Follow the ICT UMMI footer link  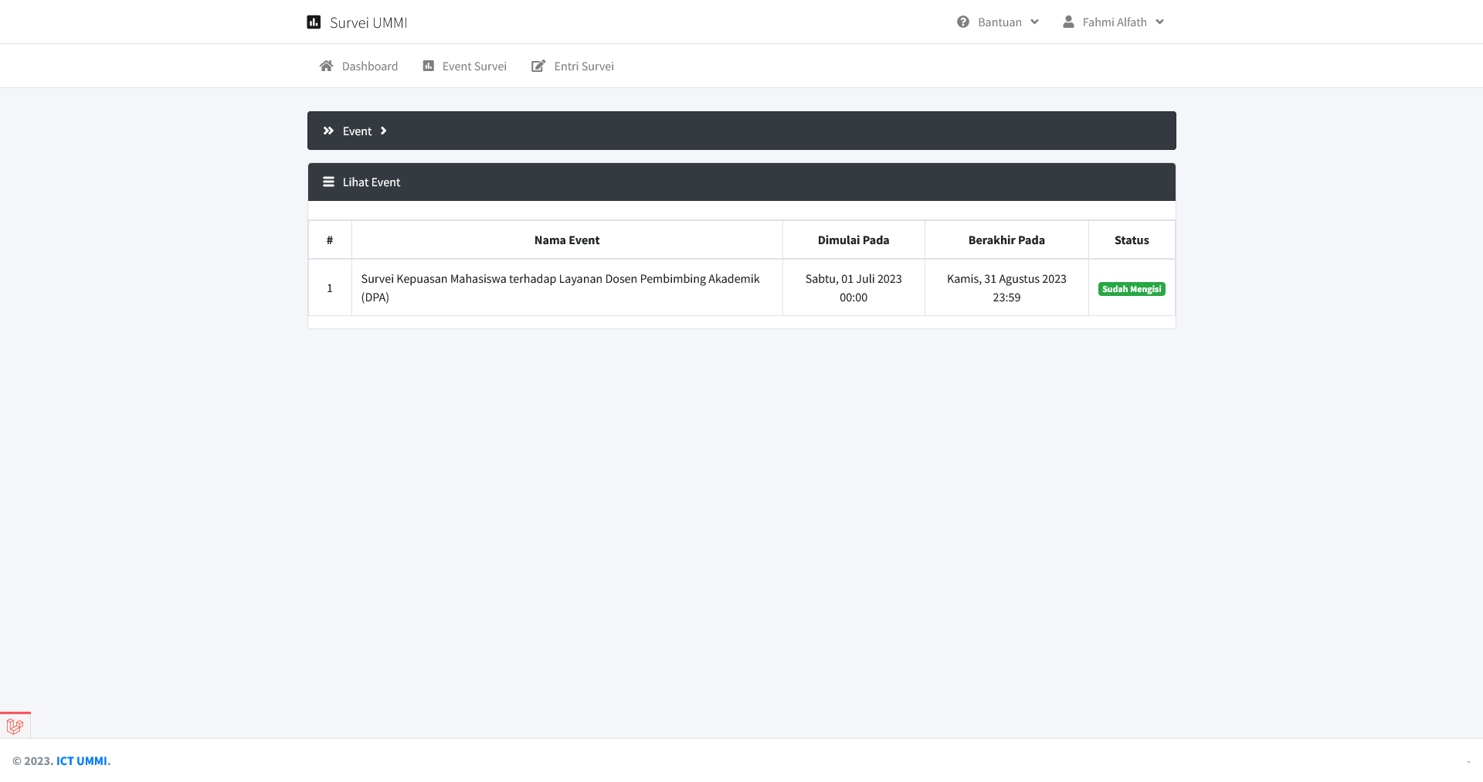tap(82, 760)
